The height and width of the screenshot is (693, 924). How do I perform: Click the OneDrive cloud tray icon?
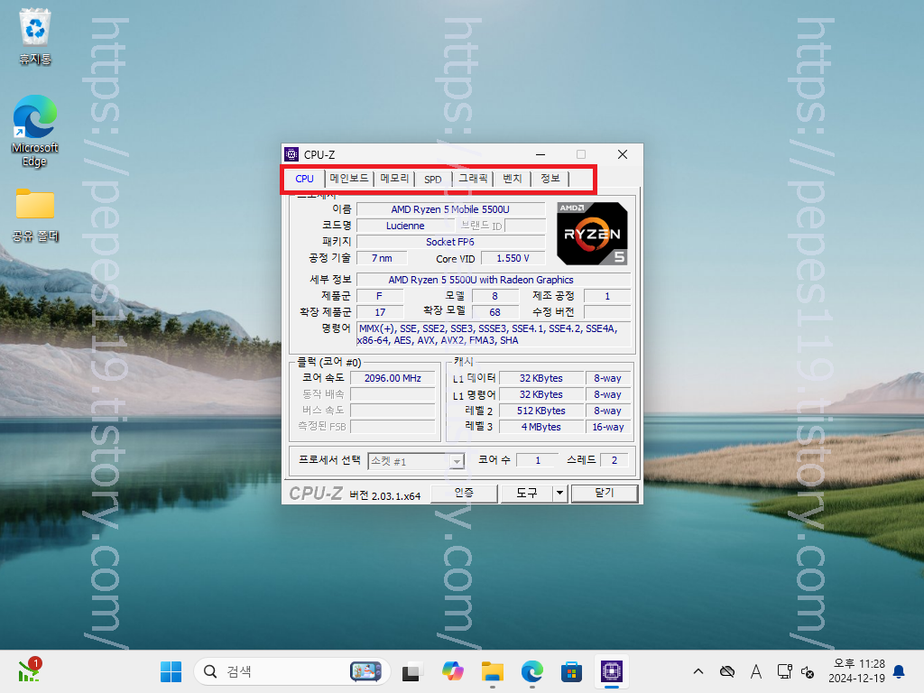pos(727,671)
